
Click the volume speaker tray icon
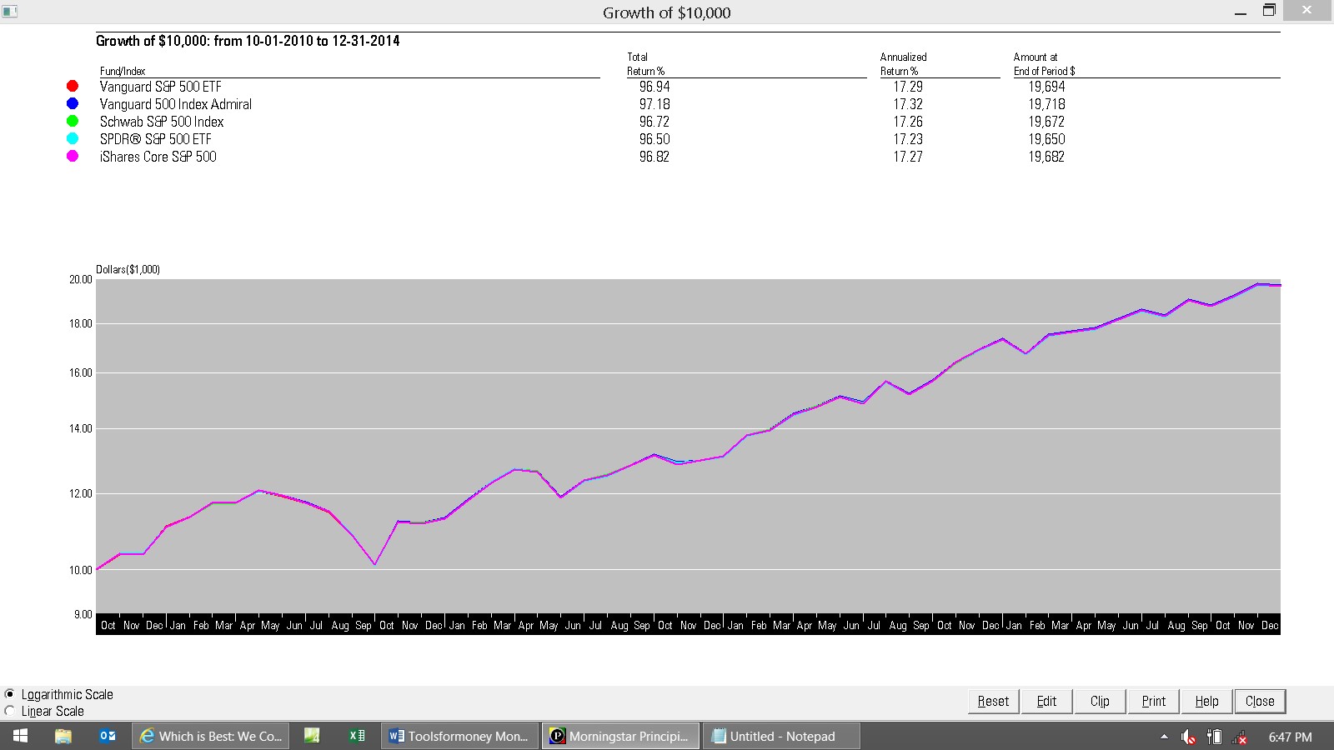(x=1188, y=737)
